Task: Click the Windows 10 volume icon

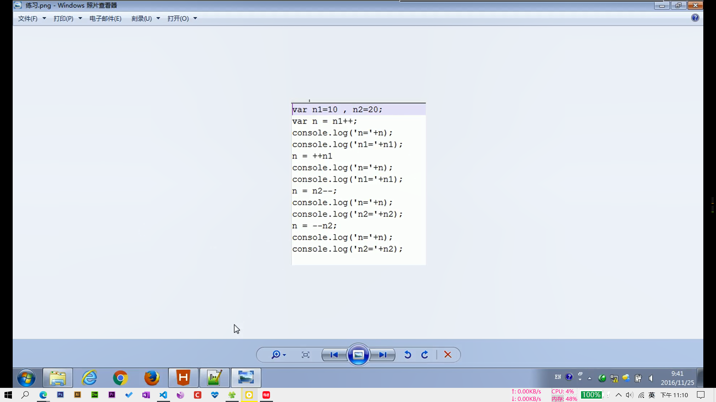Action: coord(630,395)
